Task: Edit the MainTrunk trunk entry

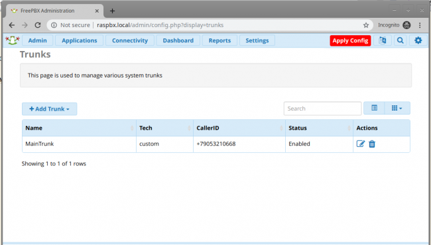Action: [x=360, y=144]
